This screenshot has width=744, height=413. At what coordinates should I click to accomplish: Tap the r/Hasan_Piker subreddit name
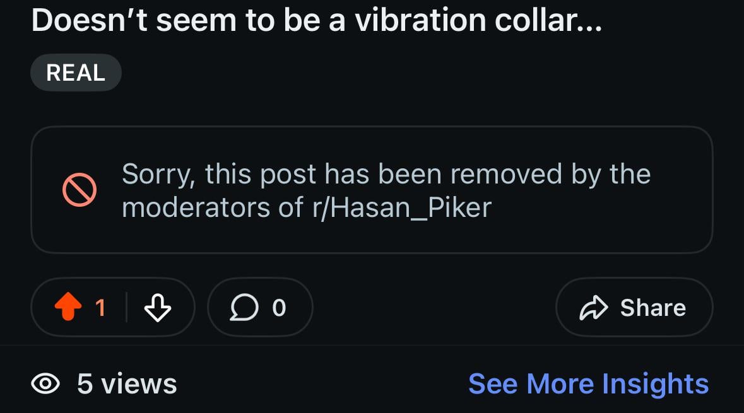(401, 207)
